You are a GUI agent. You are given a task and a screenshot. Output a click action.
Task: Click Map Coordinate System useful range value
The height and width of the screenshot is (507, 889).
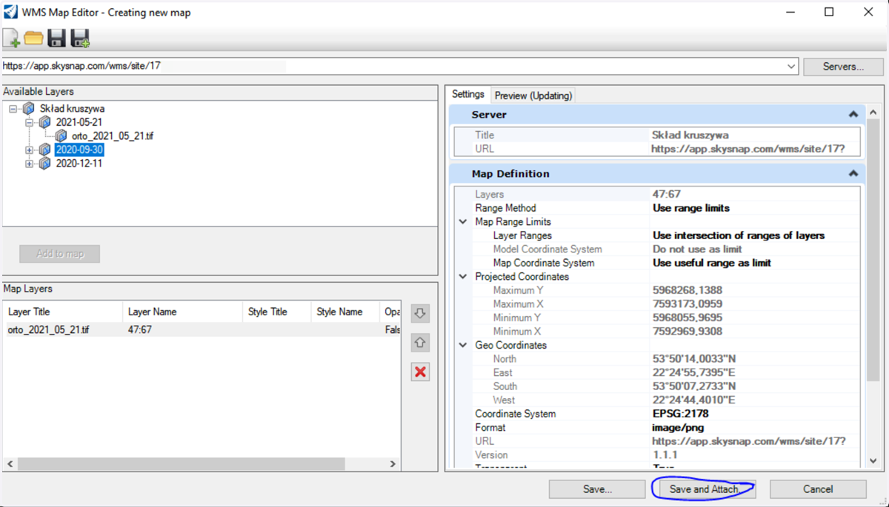point(712,263)
